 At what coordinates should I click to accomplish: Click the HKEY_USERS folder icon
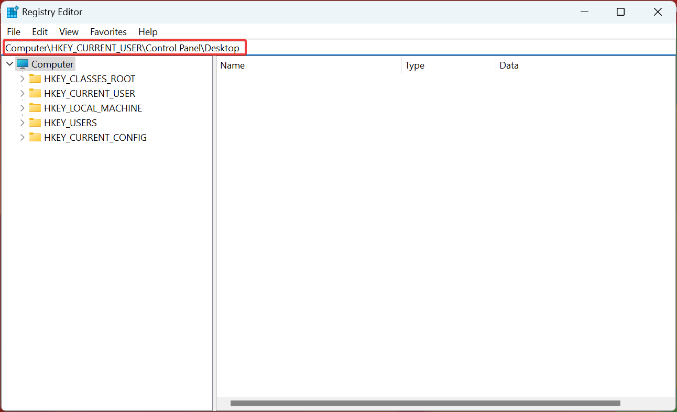[35, 123]
